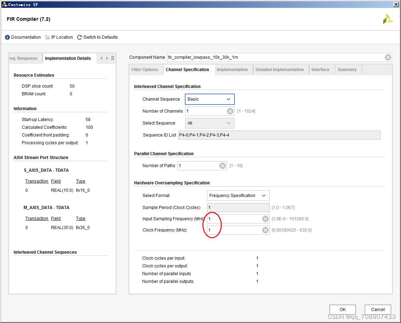
Task: Open the Summary tab
Action: pos(347,70)
